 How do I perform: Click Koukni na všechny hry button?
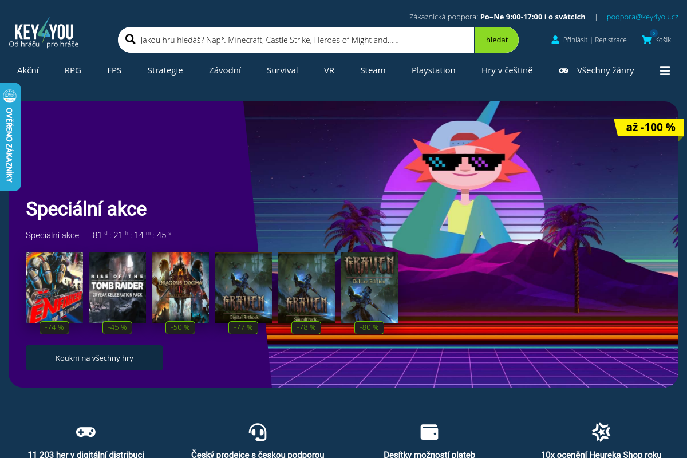94,358
